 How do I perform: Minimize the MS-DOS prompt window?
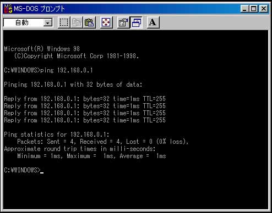tap(244, 9)
